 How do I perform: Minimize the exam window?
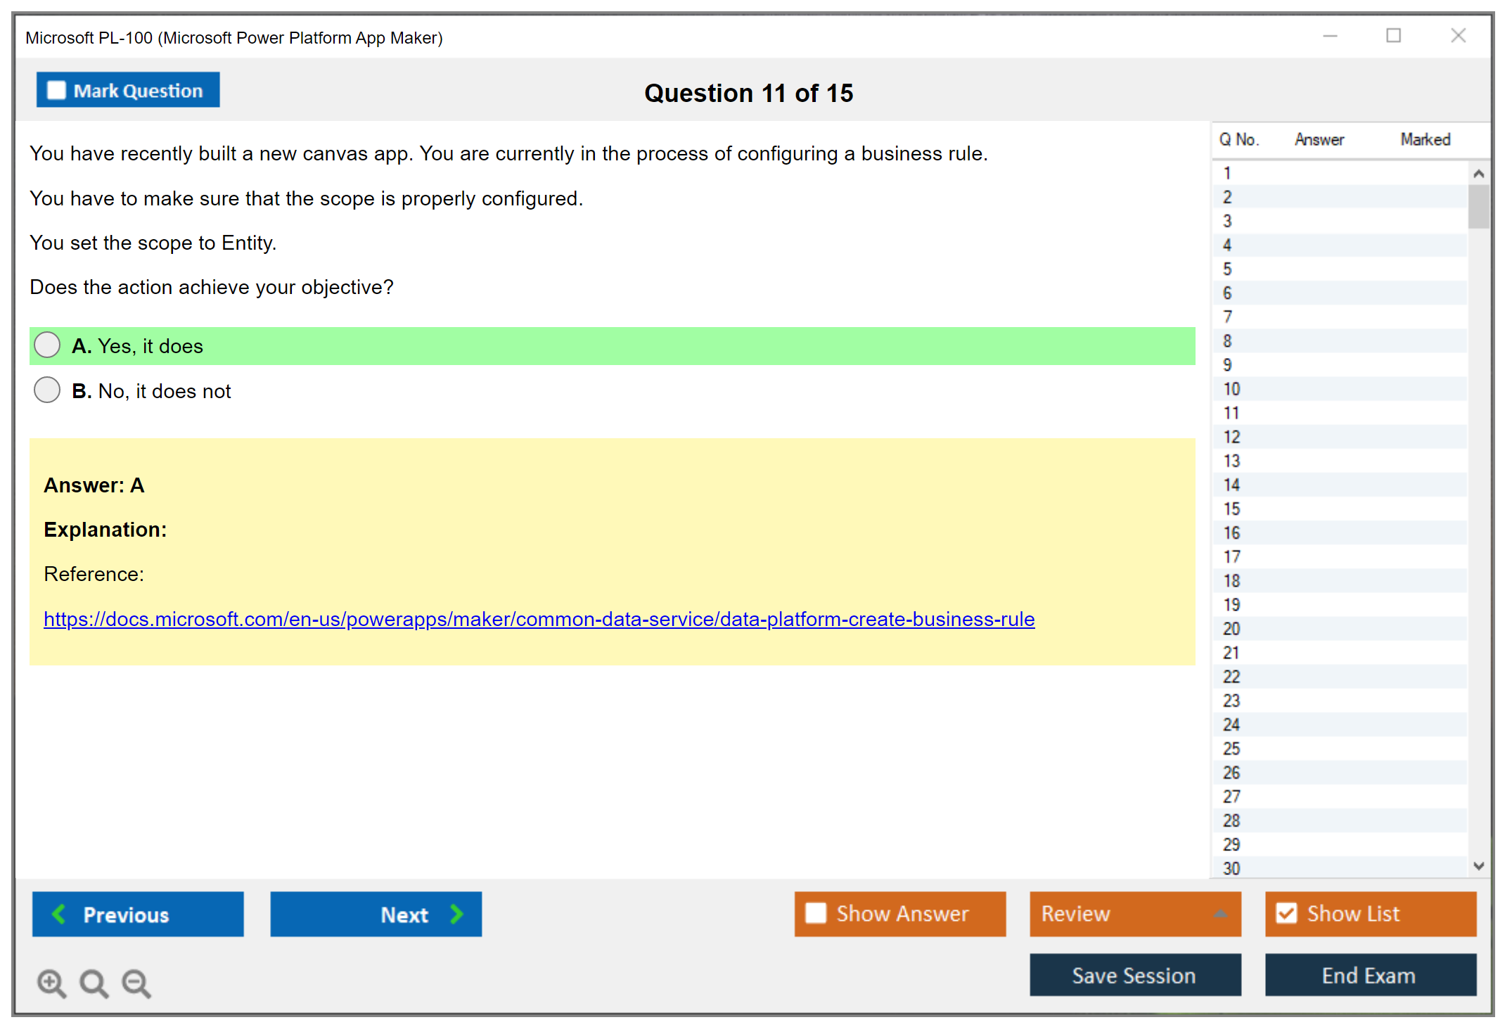tap(1330, 36)
